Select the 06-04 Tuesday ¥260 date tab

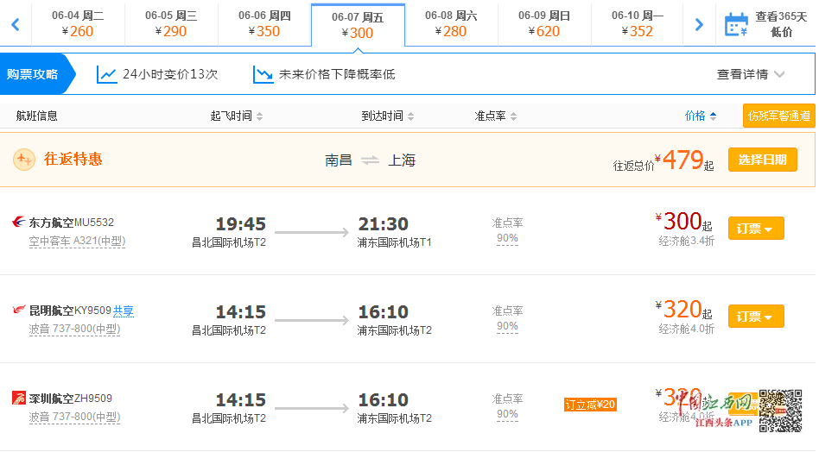point(78,24)
